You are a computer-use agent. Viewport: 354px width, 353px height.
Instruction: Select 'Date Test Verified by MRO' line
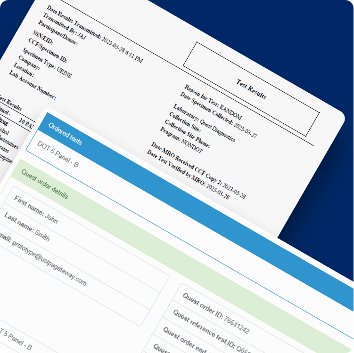pos(188,174)
